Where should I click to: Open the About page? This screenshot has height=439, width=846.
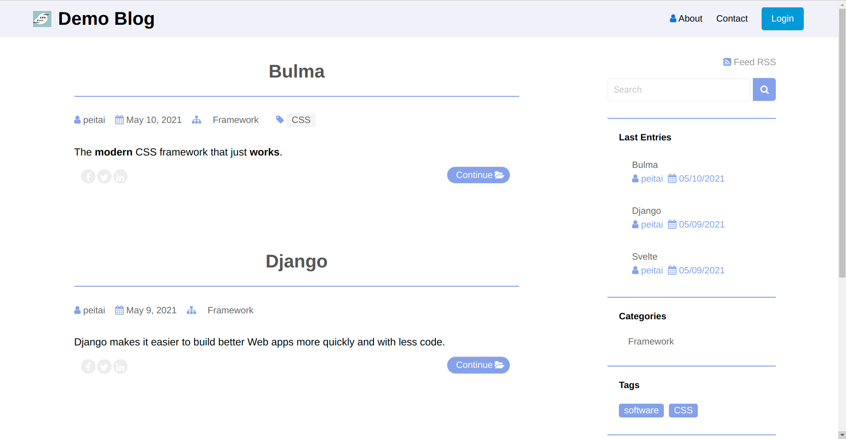(x=690, y=18)
